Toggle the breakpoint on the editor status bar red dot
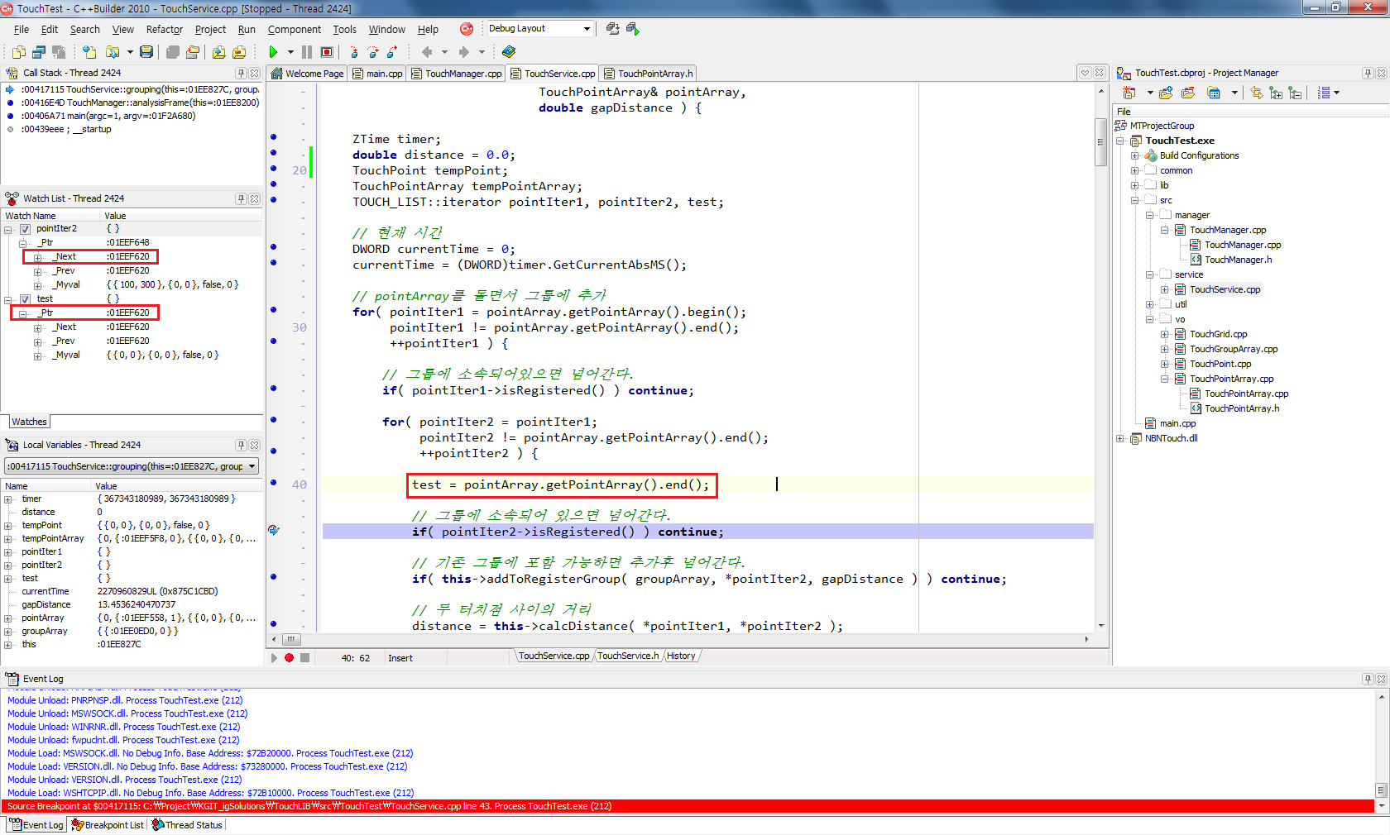The width and height of the screenshot is (1390, 835). click(x=289, y=658)
